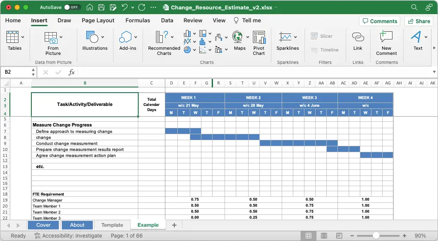
Task: Click the Timeline filter button
Action: point(325,50)
